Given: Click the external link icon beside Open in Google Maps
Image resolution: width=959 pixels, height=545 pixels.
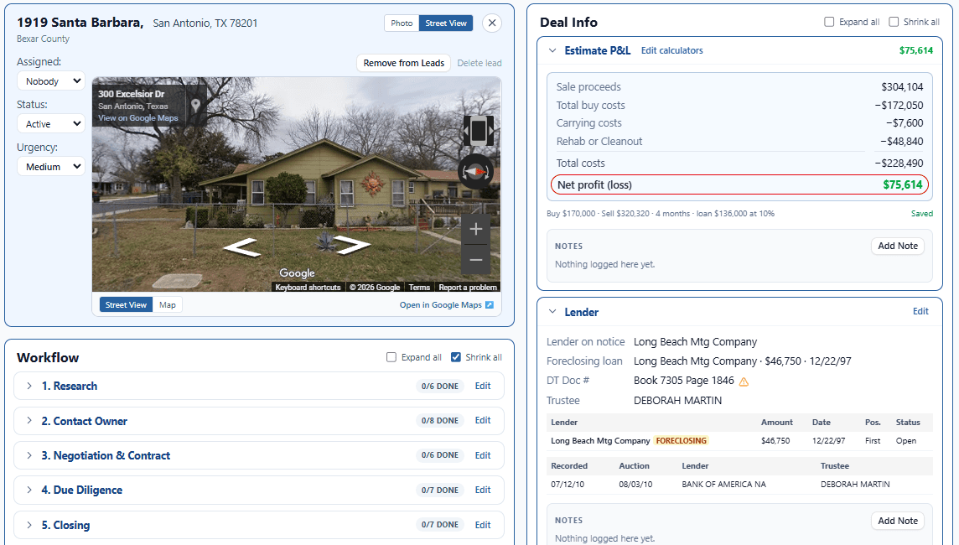Looking at the screenshot, I should pyautogui.click(x=490, y=304).
